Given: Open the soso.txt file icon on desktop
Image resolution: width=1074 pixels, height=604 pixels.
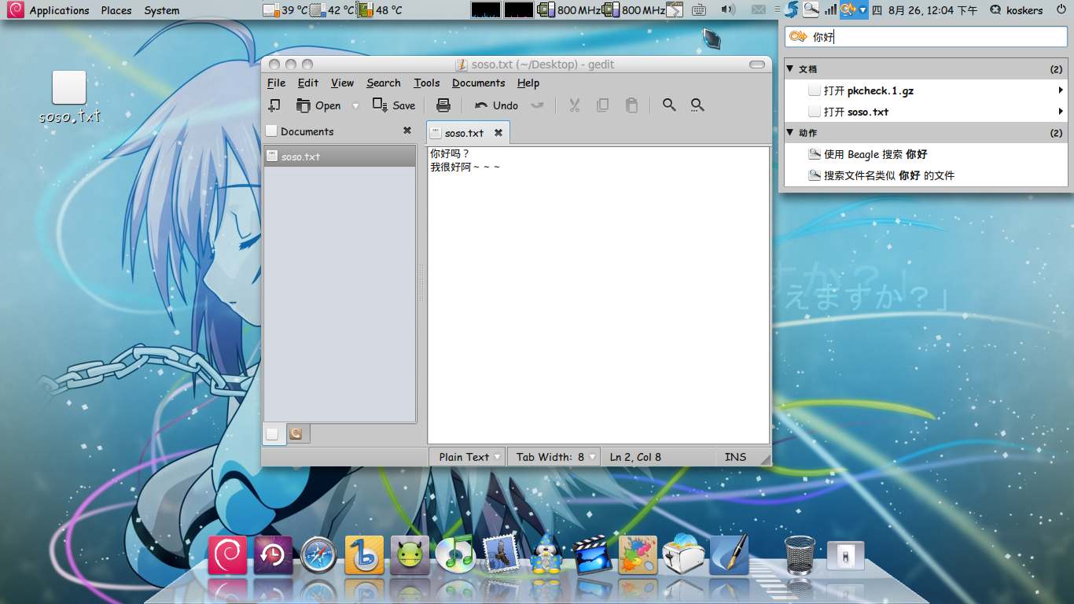Looking at the screenshot, I should 69,97.
